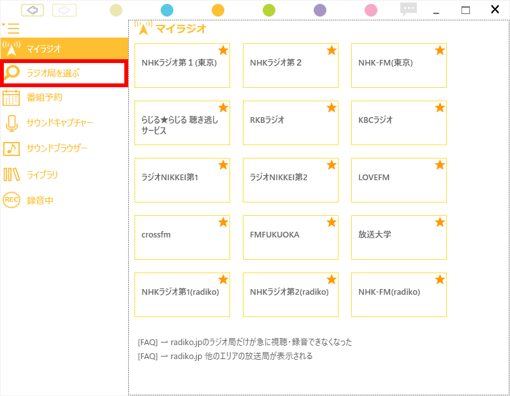510x396 pixels.
Task: Toggle favorite star on FMFUKUOKA
Action: tap(331, 222)
